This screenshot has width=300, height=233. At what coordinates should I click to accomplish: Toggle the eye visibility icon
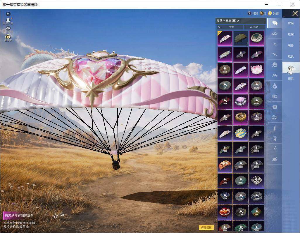8,28
